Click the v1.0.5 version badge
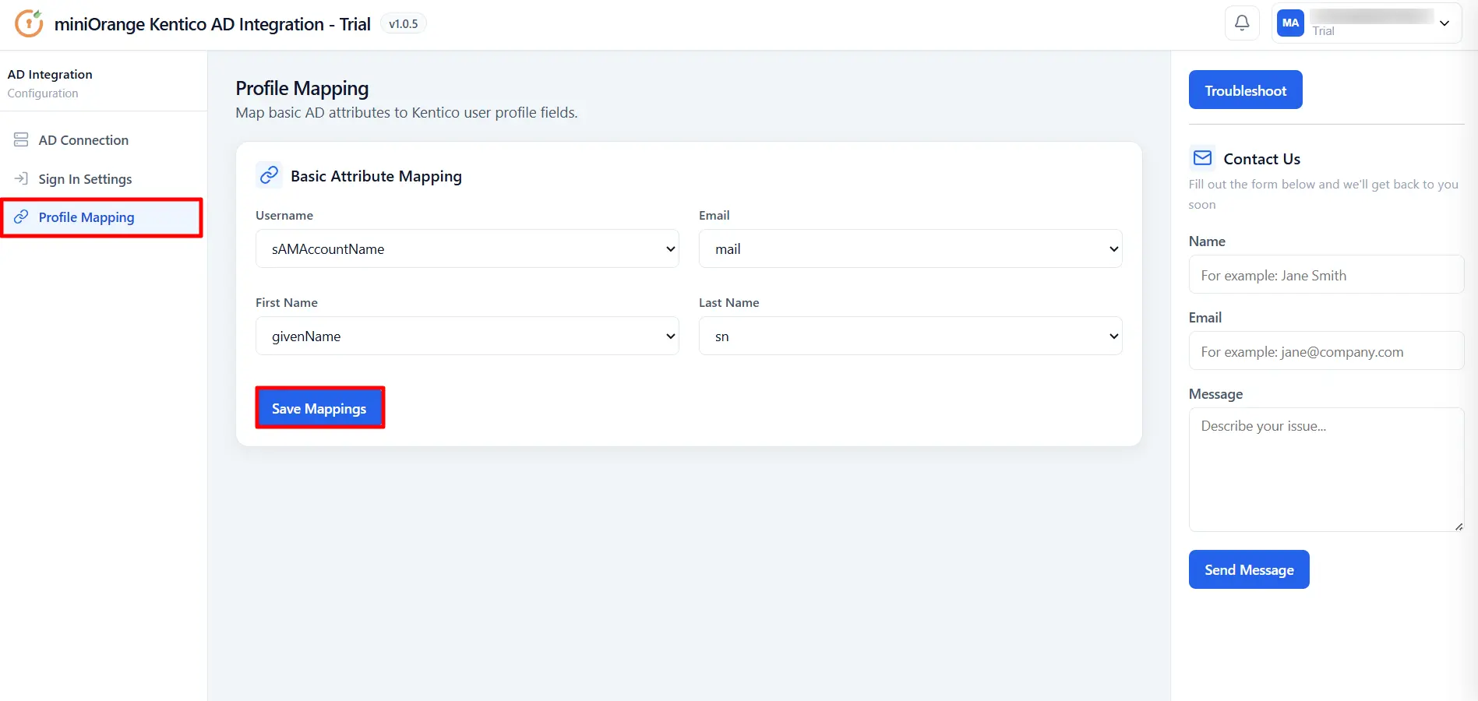This screenshot has width=1478, height=701. pos(403,23)
